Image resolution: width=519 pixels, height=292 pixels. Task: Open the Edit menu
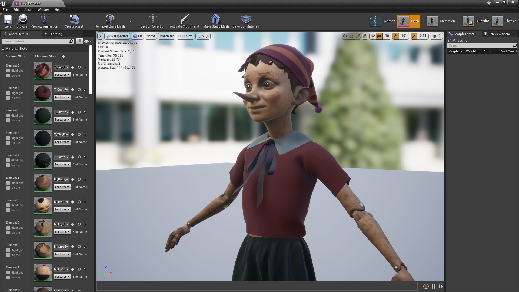[x=16, y=9]
